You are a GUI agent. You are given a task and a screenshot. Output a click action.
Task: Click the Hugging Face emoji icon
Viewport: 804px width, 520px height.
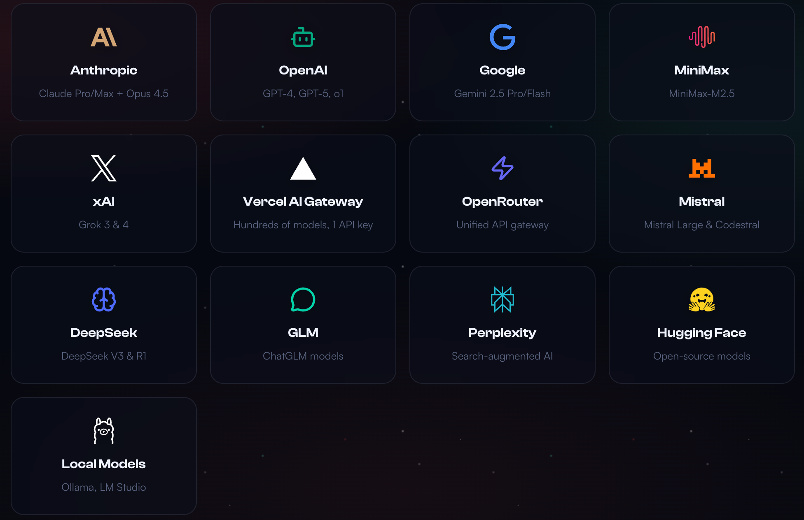(702, 299)
